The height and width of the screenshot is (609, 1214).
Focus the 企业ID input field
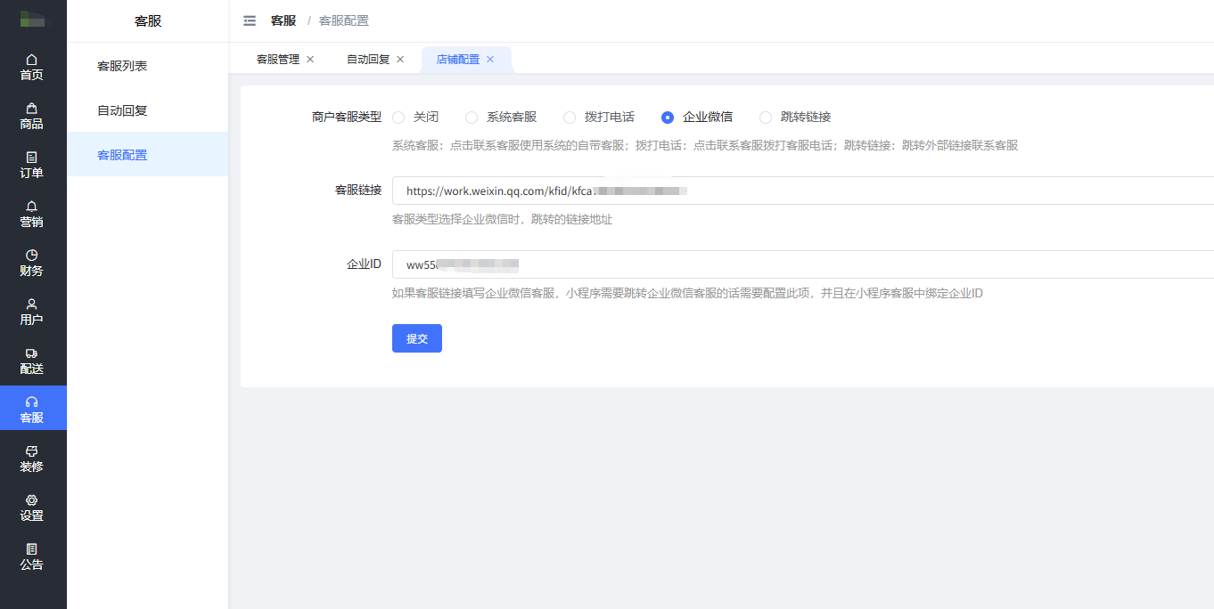891,264
